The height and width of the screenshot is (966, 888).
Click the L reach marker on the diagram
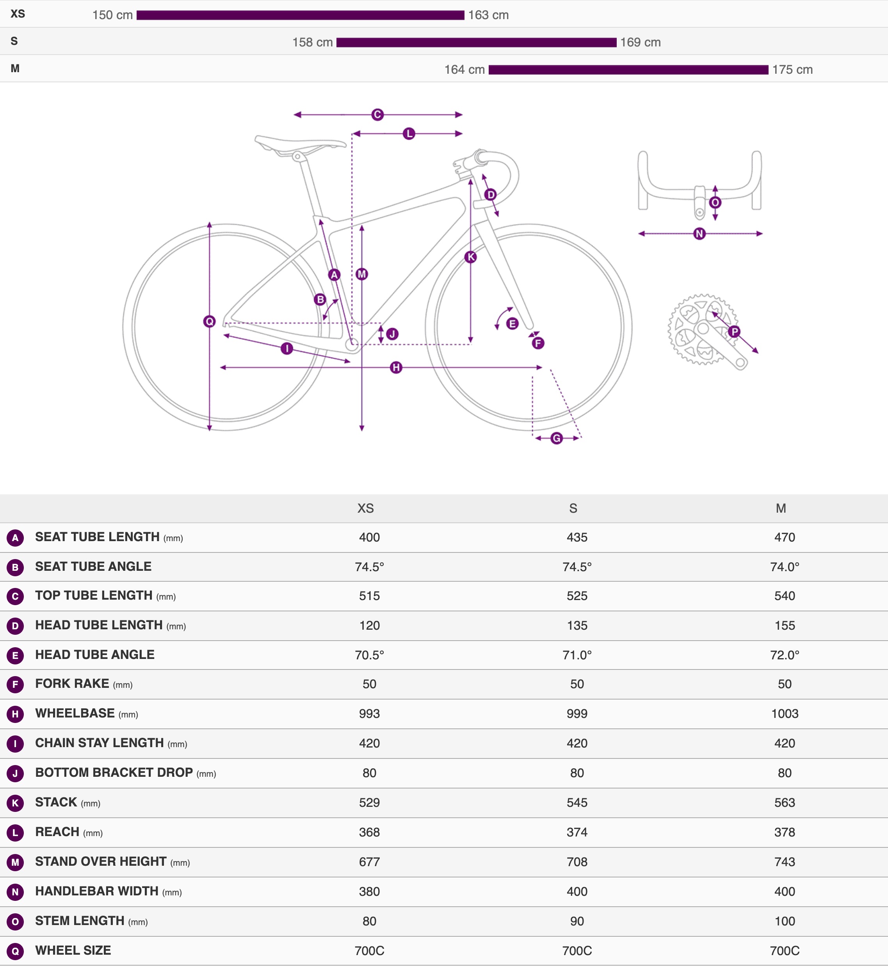point(409,133)
